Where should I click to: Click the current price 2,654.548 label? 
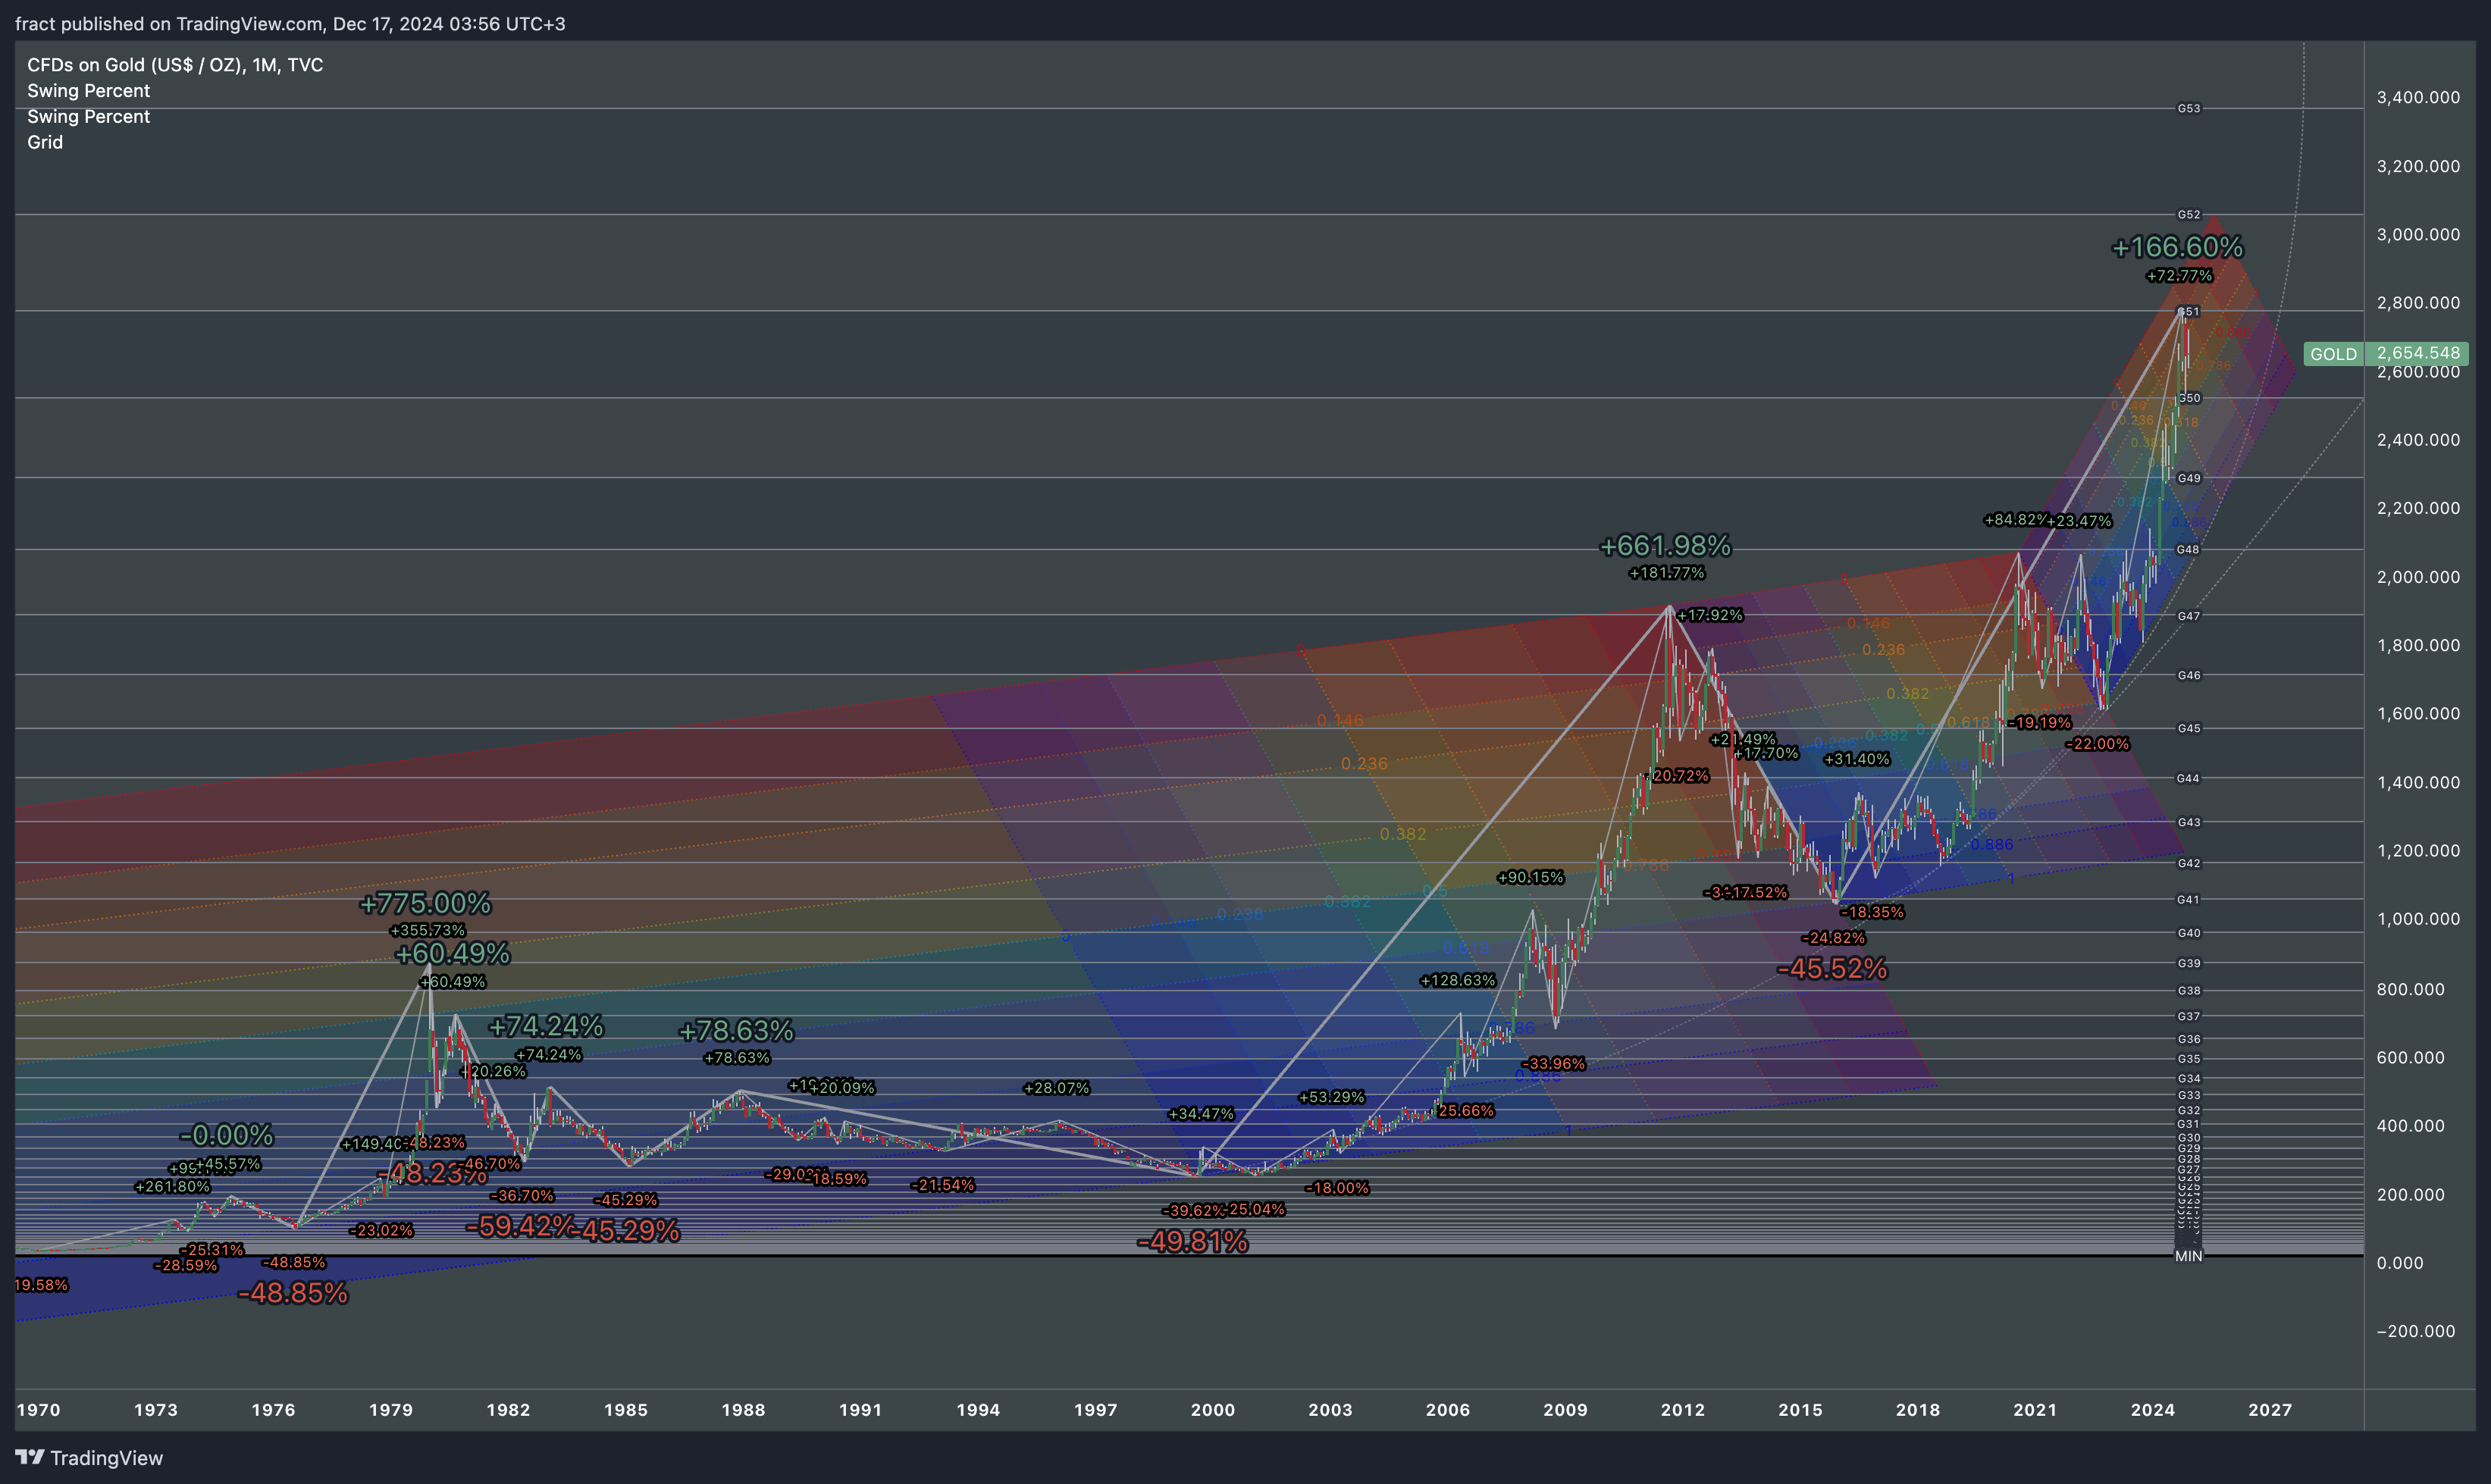pyautogui.click(x=2417, y=353)
